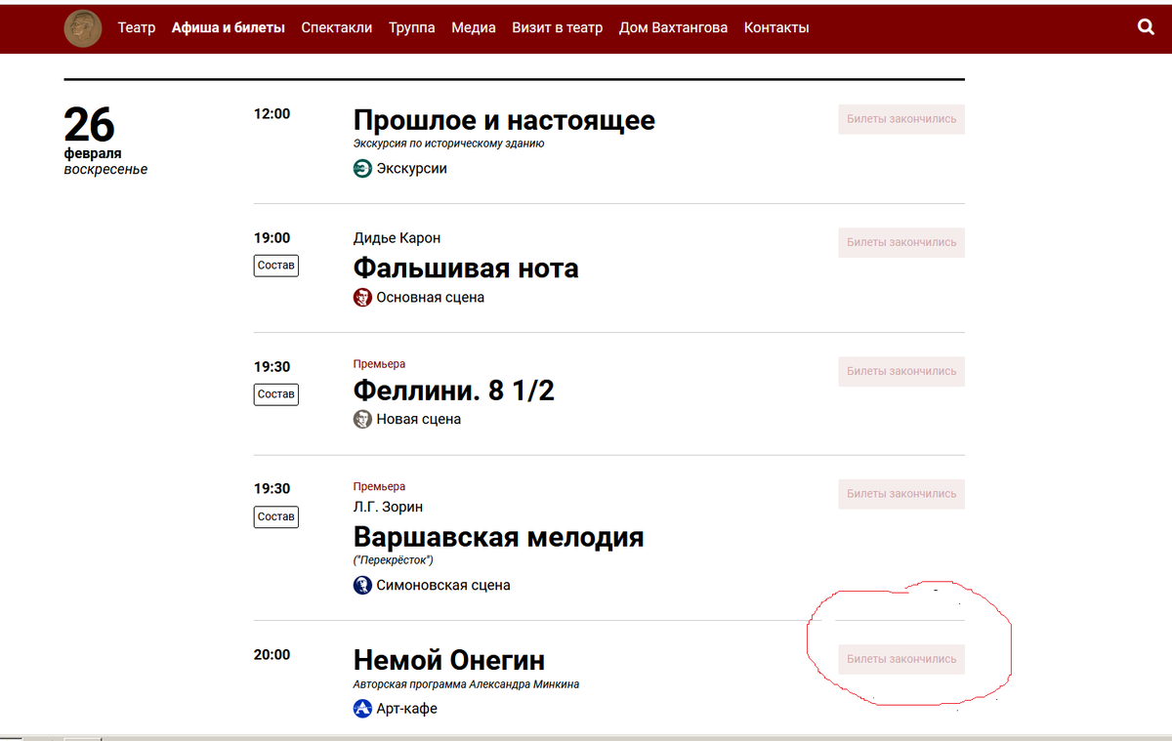Open Визит в театр menu item

tap(558, 27)
